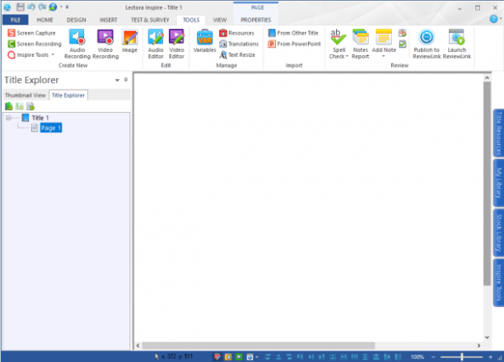Launch the Audio Editor

pyautogui.click(x=156, y=44)
